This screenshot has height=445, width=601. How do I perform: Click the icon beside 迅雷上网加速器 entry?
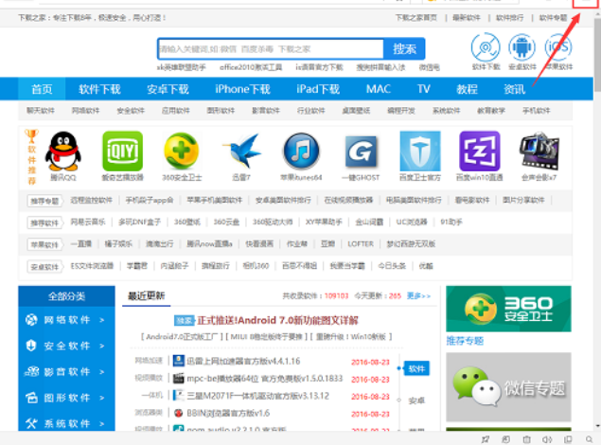tap(178, 361)
